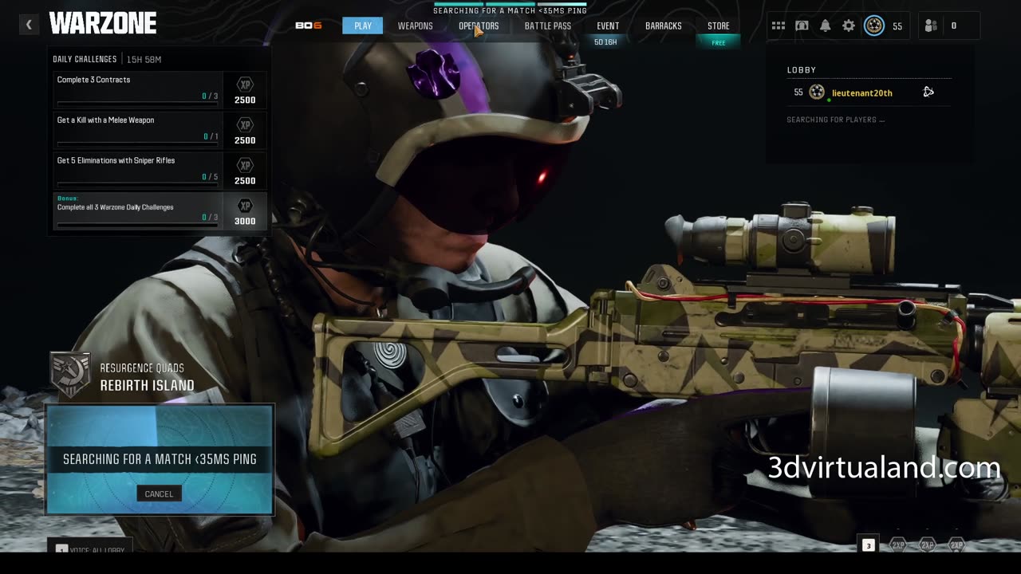
Task: Open the settings gear icon
Action: pyautogui.click(x=849, y=26)
